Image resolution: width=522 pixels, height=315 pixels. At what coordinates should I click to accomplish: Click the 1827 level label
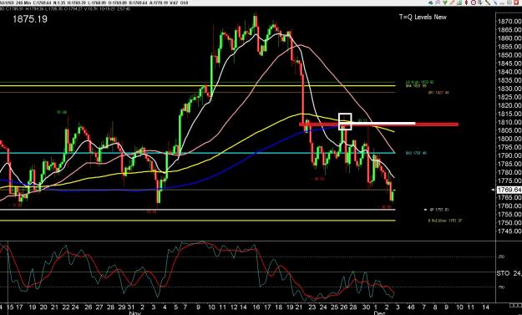pos(438,93)
